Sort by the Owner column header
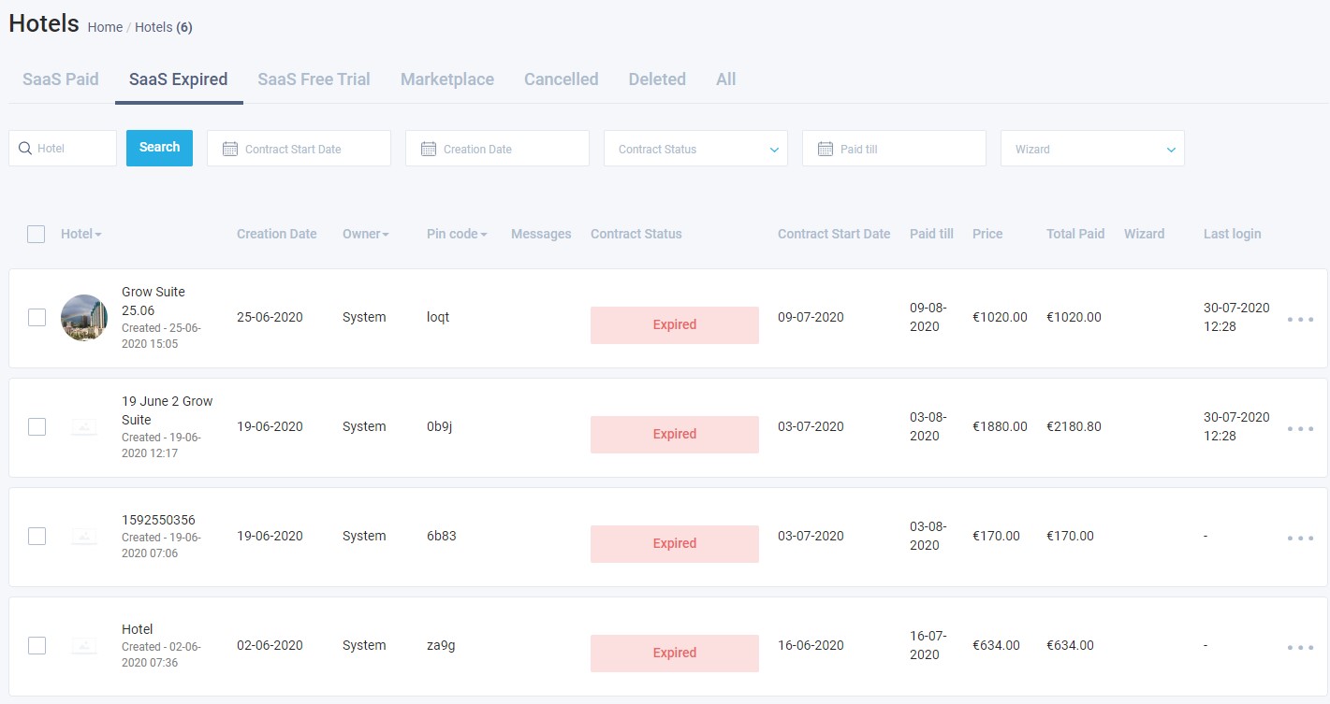The height and width of the screenshot is (704, 1330). point(366,234)
